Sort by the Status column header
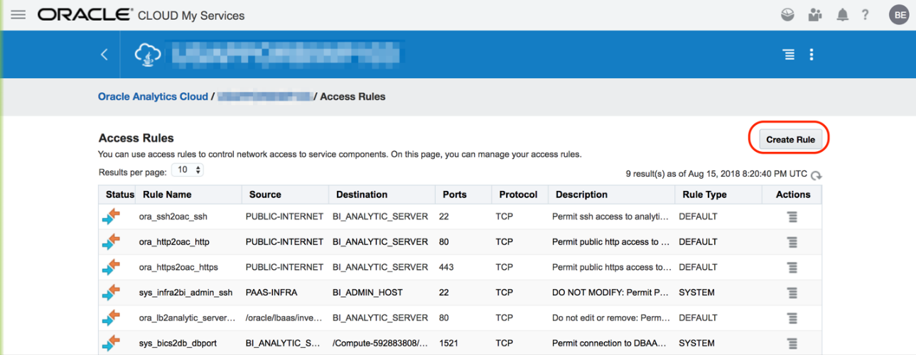916x355 pixels. point(120,195)
